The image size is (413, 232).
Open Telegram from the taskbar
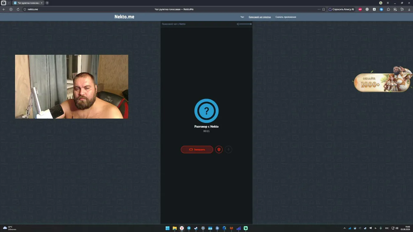189,228
